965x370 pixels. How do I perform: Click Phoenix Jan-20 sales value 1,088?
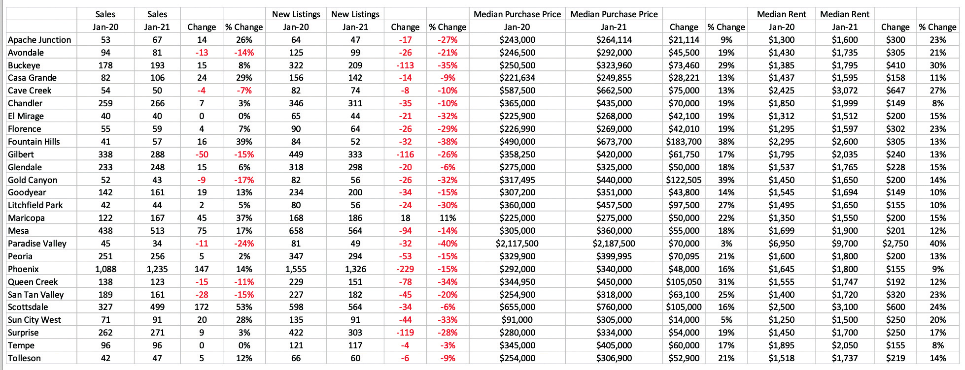click(x=105, y=269)
